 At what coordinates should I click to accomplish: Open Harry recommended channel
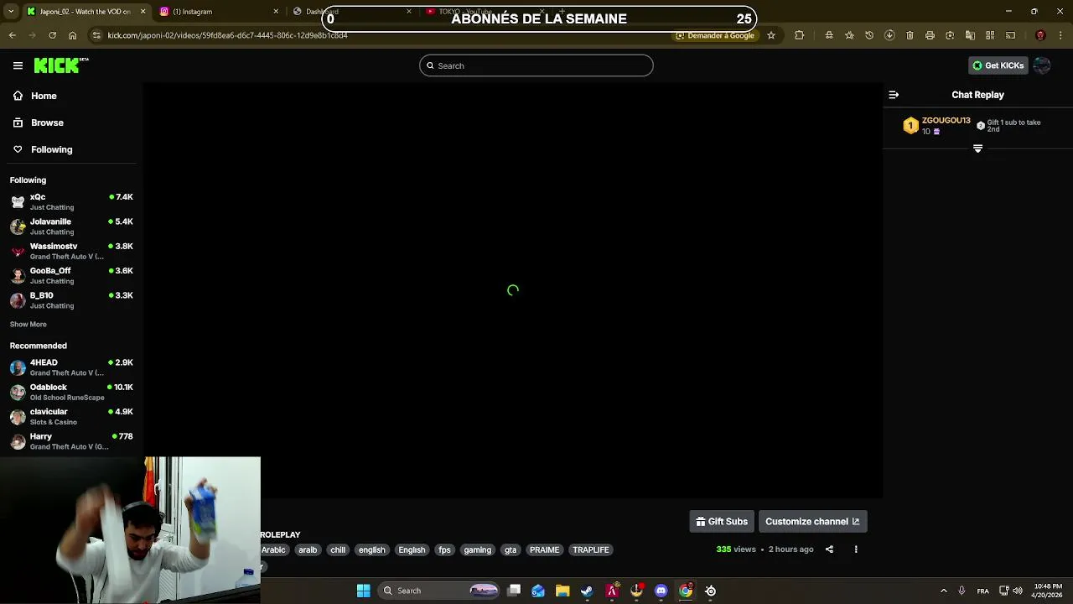pyautogui.click(x=71, y=441)
